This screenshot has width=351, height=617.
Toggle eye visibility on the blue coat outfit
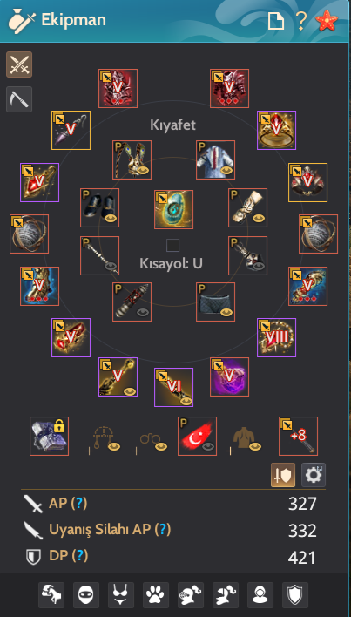click(226, 171)
